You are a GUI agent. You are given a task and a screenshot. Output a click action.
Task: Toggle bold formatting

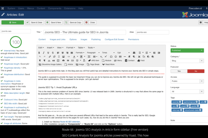click(x=39, y=53)
